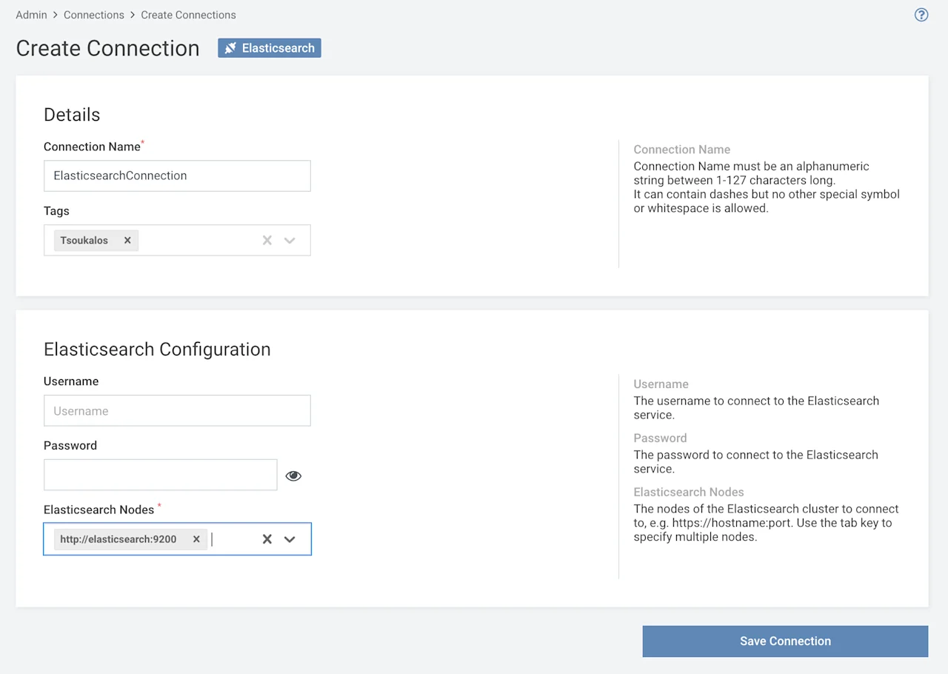The image size is (948, 674).
Task: Remove the http://elasticsearch:9200 node entry
Action: coord(196,538)
